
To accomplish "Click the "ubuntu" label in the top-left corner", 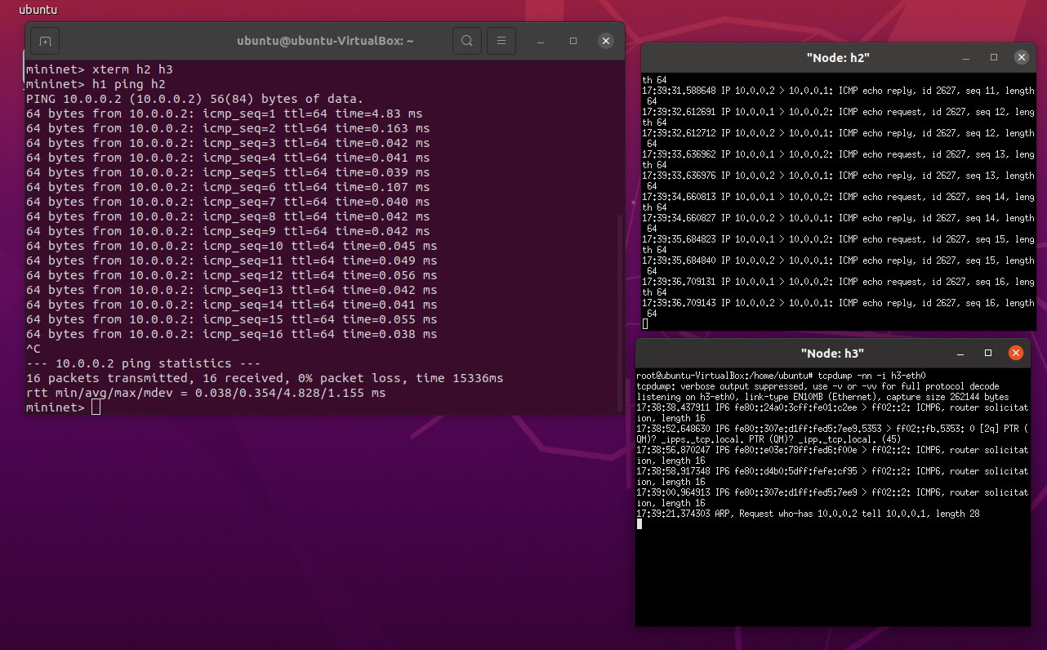I will tap(38, 10).
